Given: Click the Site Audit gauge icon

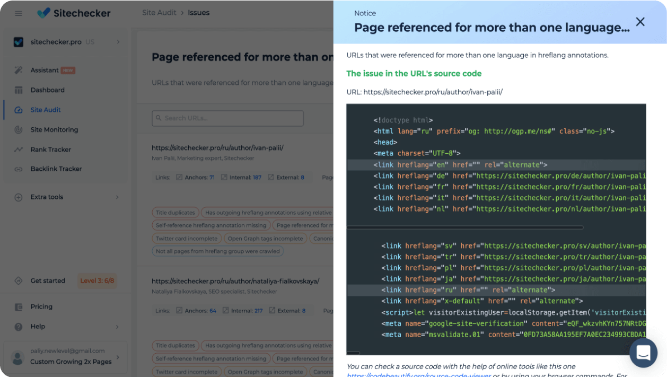Looking at the screenshot, I should pos(19,110).
